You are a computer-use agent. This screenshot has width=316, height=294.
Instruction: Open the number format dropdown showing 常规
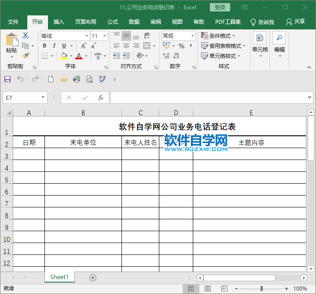coord(192,36)
